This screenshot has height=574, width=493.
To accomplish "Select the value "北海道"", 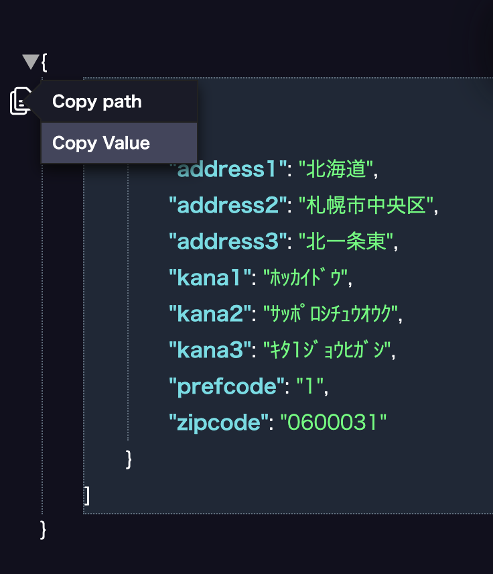I will tap(336, 169).
